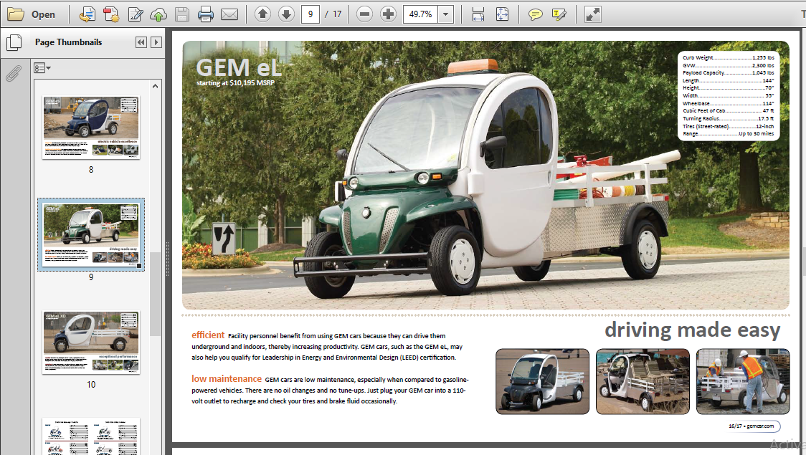Open the zoom level dropdown arrow

tap(446, 14)
